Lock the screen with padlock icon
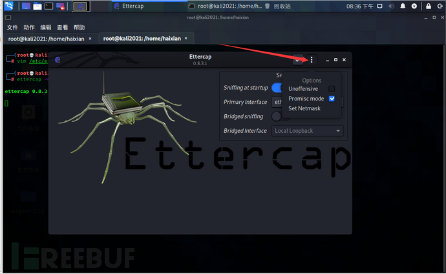 (429, 6)
